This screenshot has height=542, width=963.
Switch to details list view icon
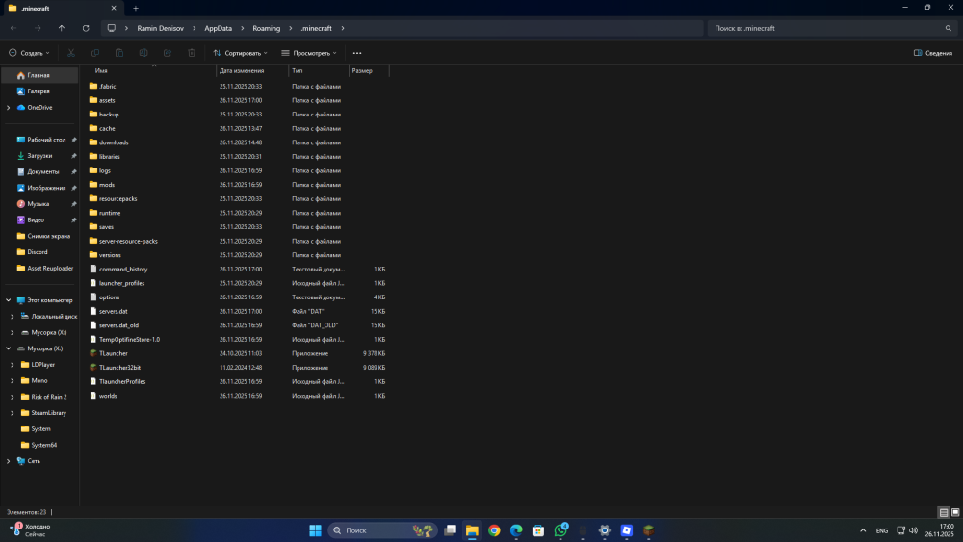(944, 512)
